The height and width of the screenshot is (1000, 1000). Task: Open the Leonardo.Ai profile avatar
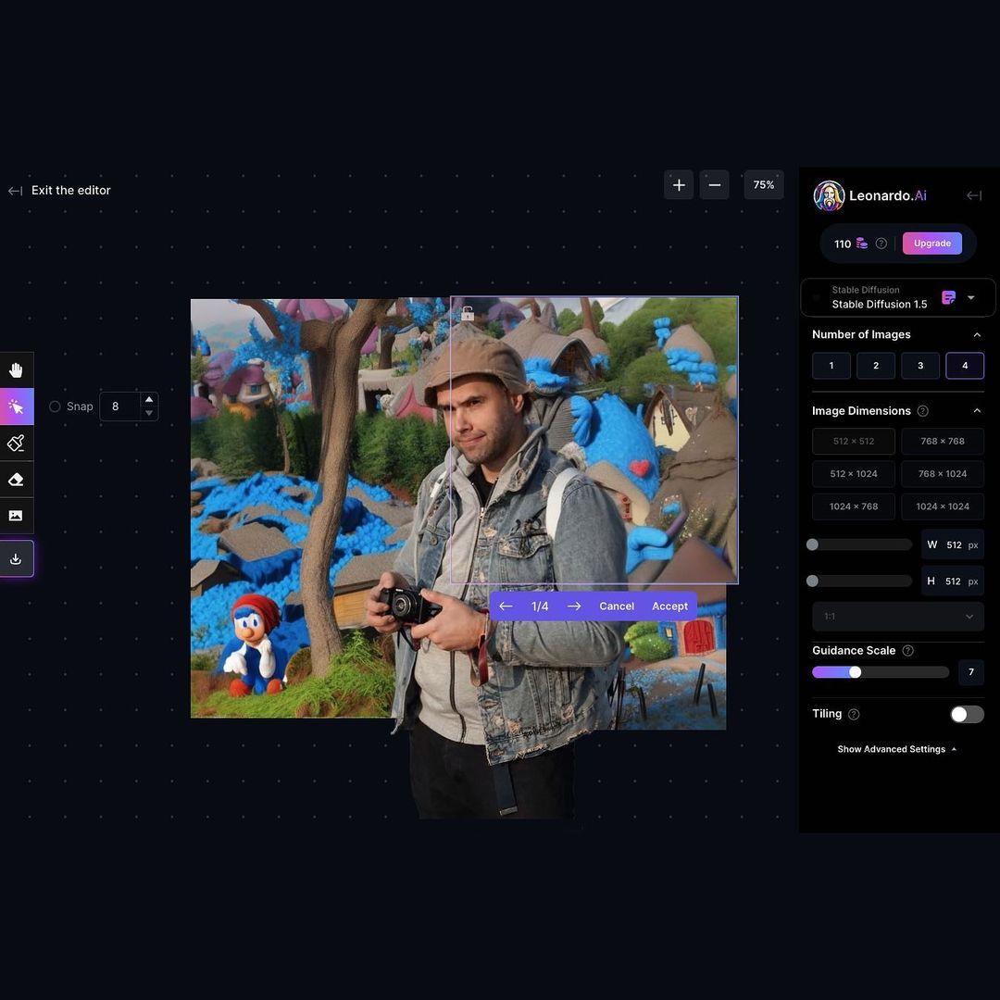829,195
